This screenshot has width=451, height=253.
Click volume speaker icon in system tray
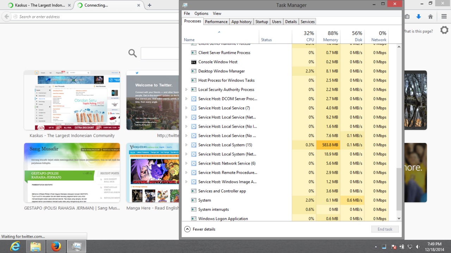tap(418, 247)
